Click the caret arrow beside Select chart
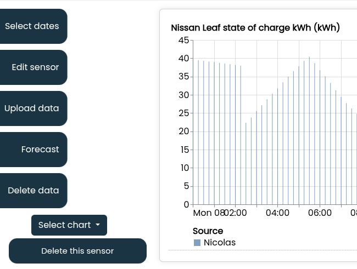This screenshot has width=357, height=269. click(x=98, y=225)
